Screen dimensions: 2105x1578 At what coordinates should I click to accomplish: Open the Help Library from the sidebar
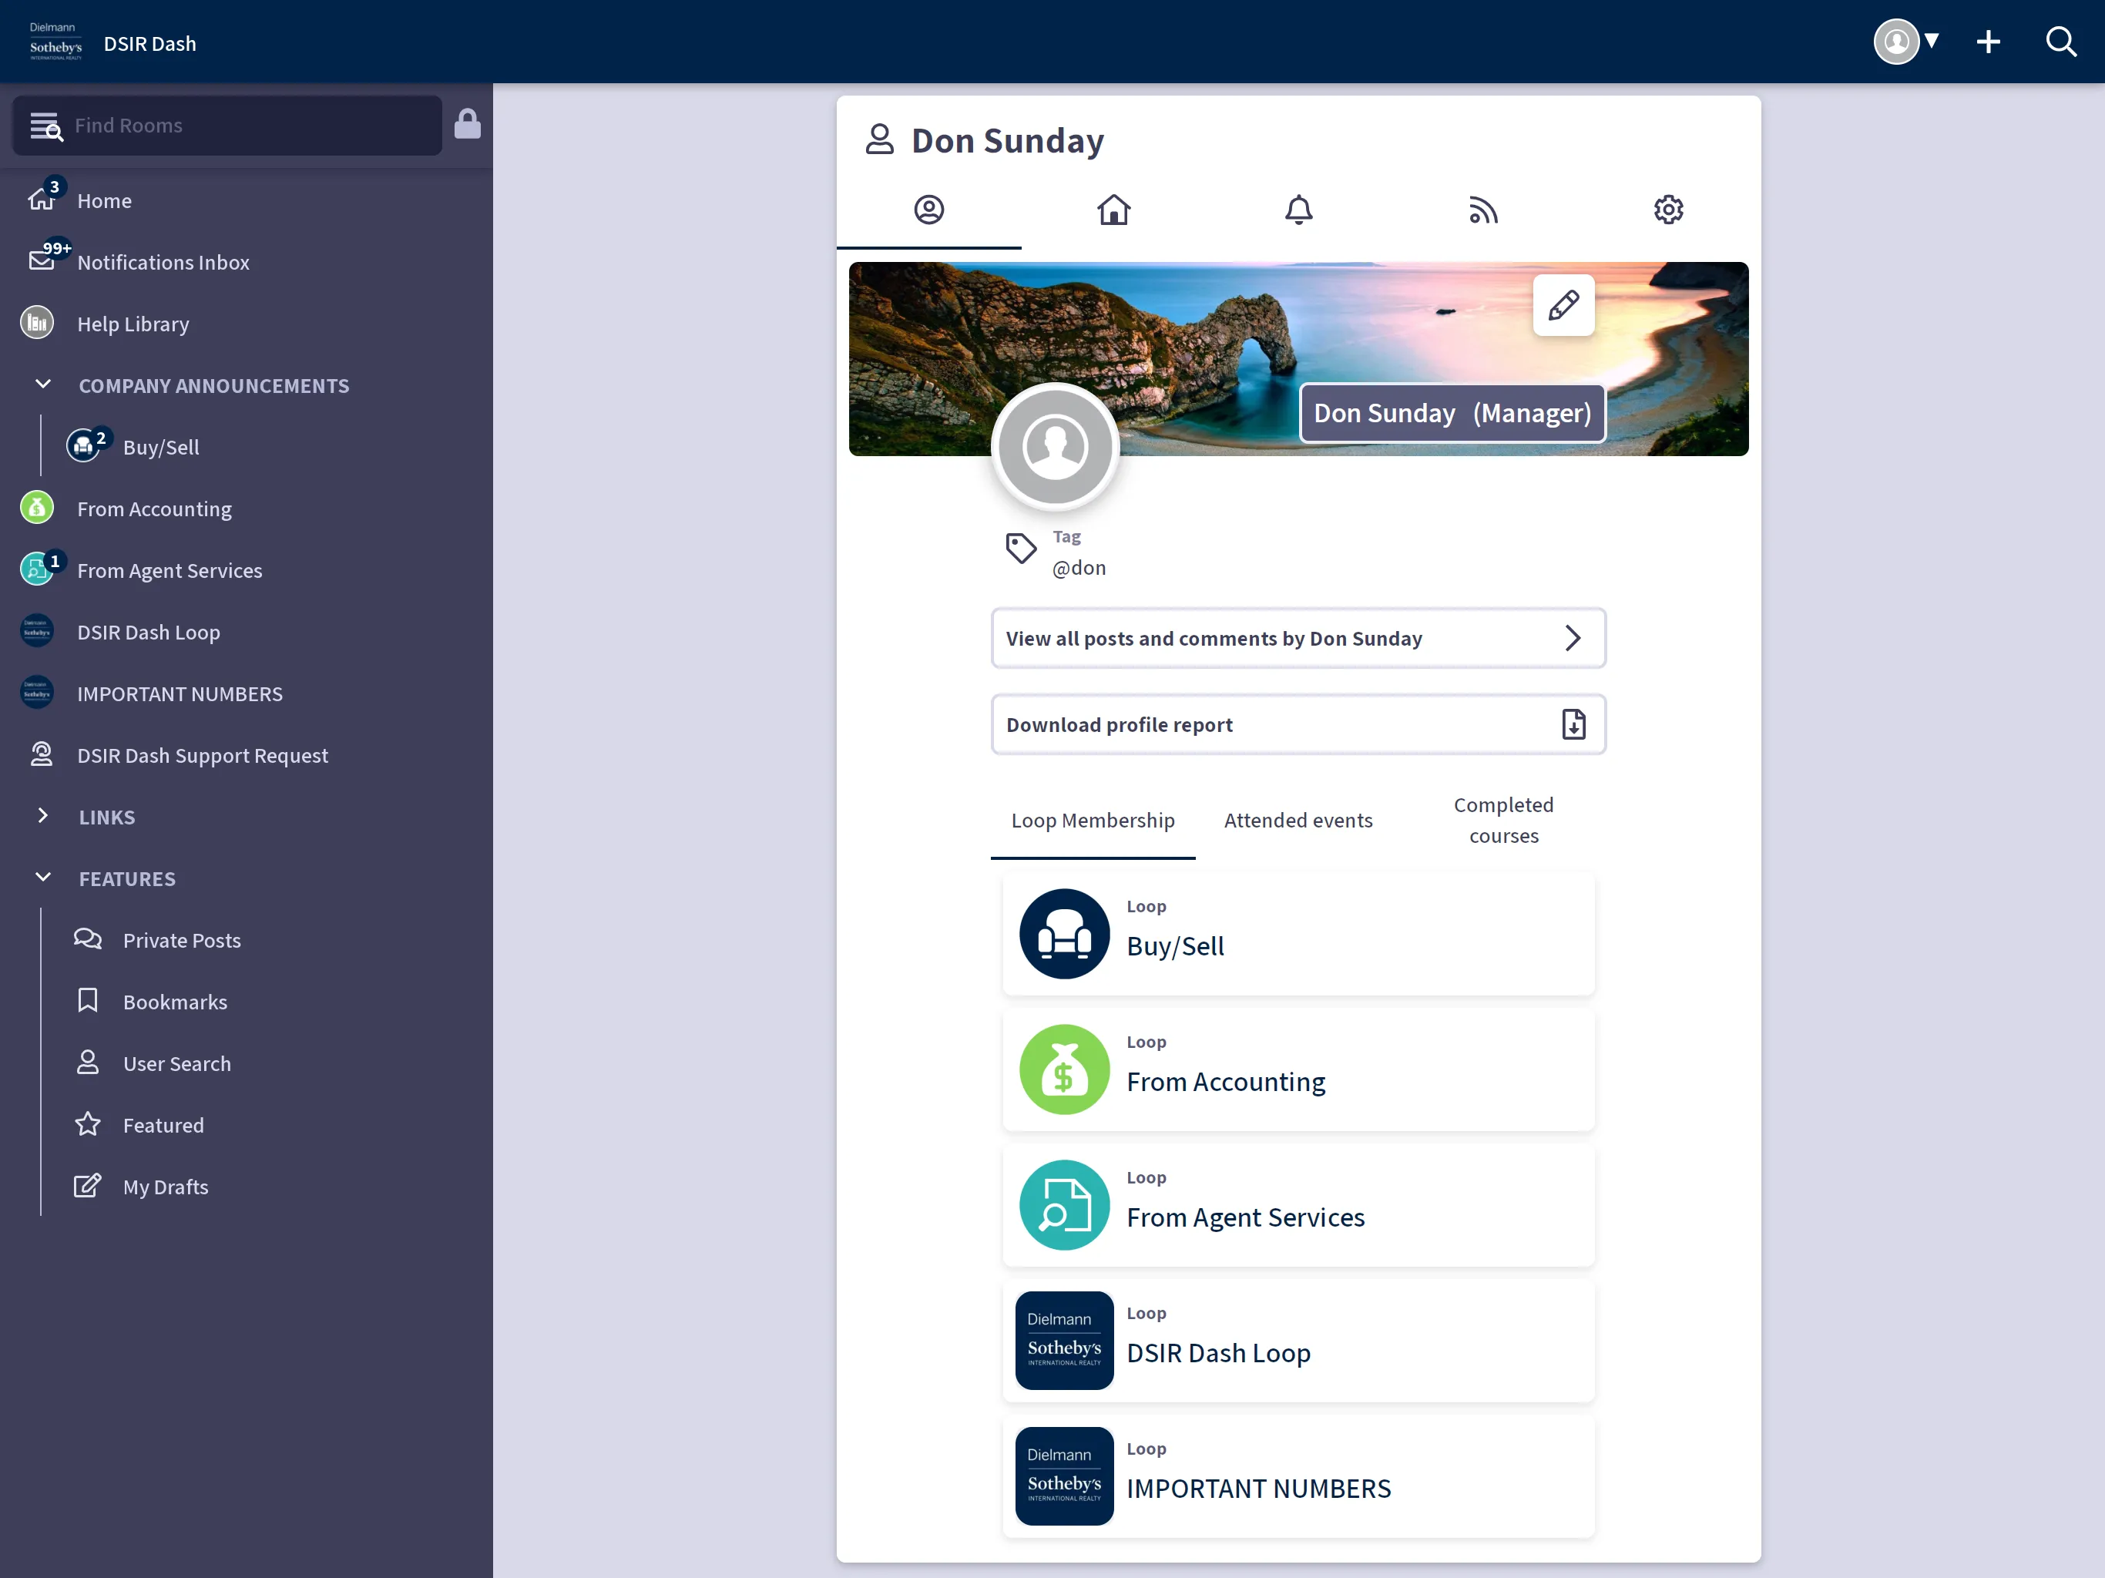[133, 324]
